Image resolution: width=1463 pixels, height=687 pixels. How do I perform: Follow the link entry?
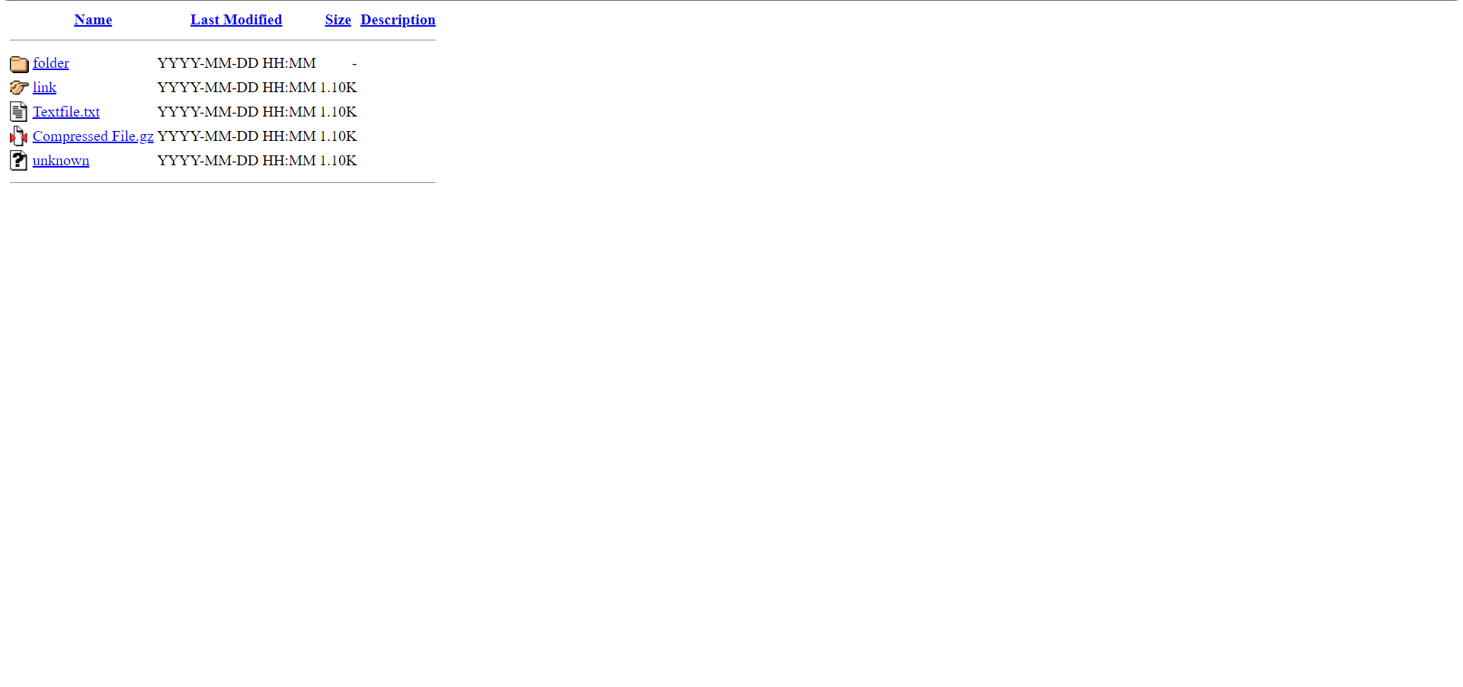click(x=44, y=88)
